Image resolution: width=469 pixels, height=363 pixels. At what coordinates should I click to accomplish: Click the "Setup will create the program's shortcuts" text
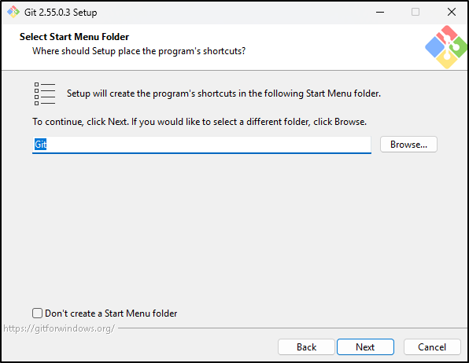click(223, 93)
